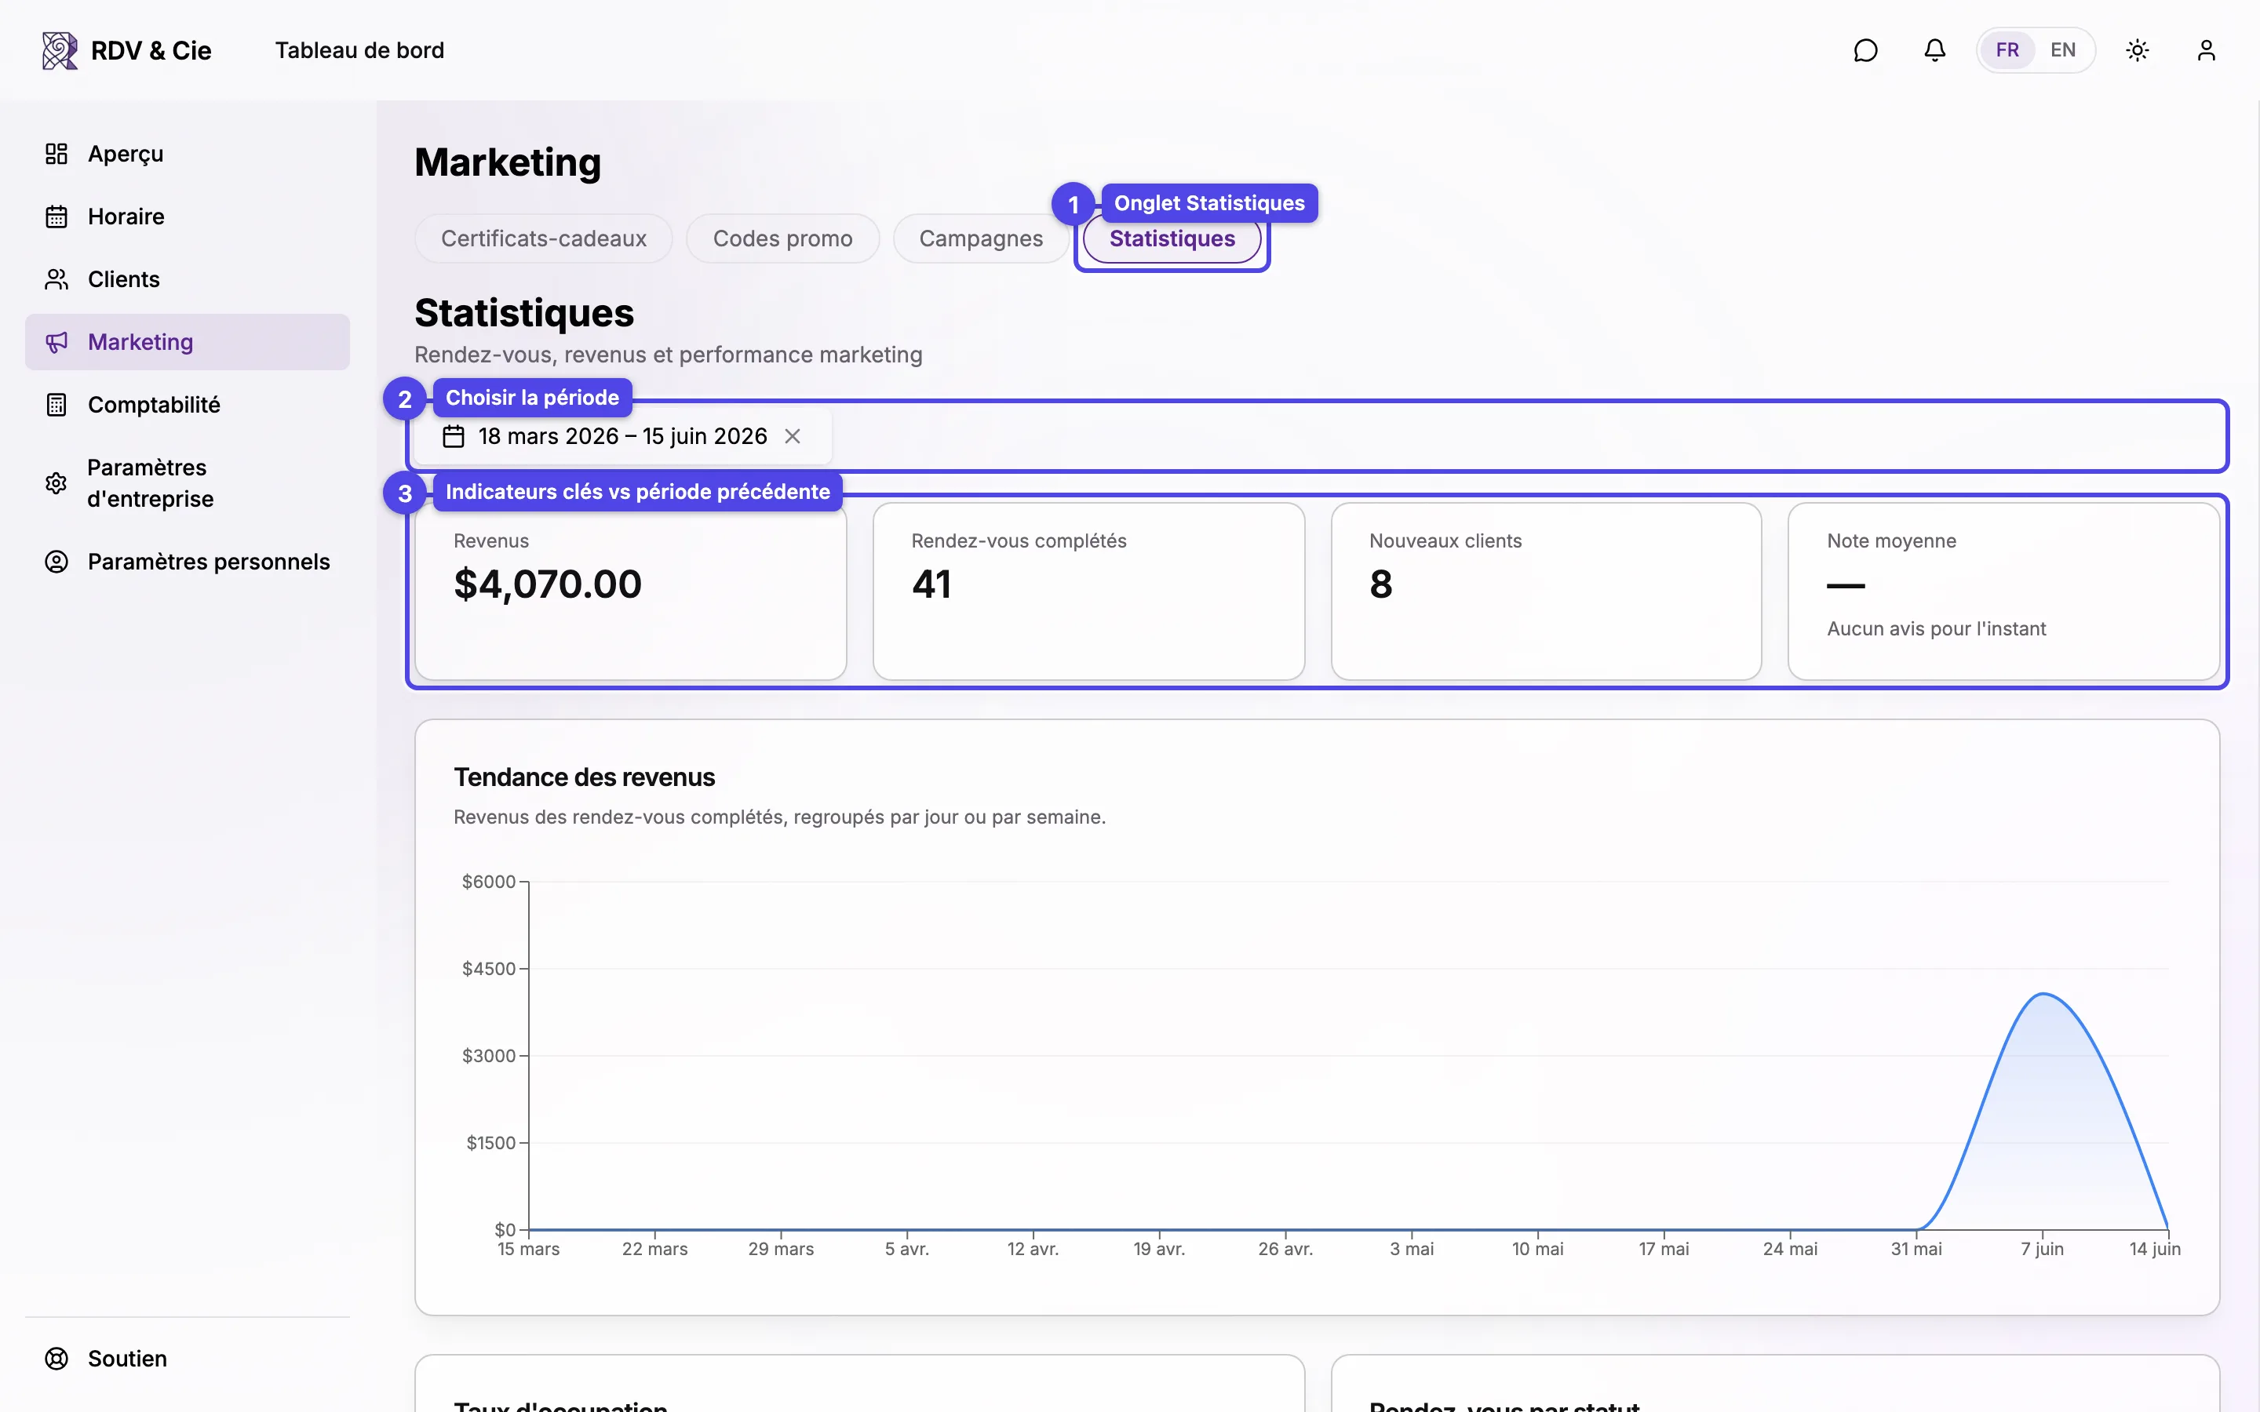Click the 10 mai axis label
Image resolution: width=2260 pixels, height=1412 pixels.
pos(1537,1249)
